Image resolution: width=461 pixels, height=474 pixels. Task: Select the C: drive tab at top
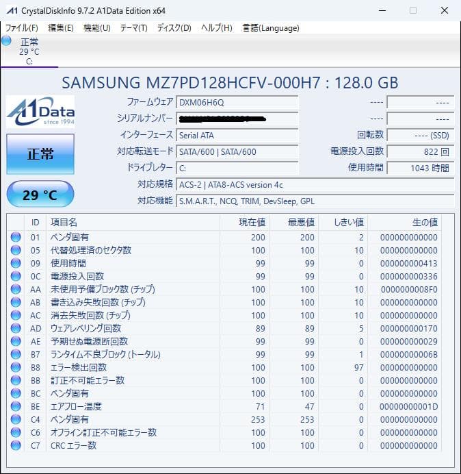coord(29,51)
